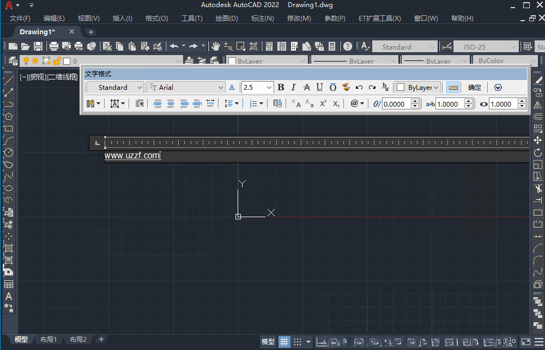Select the Multiline Text A tool
This screenshot has width=545, height=350.
(8, 296)
